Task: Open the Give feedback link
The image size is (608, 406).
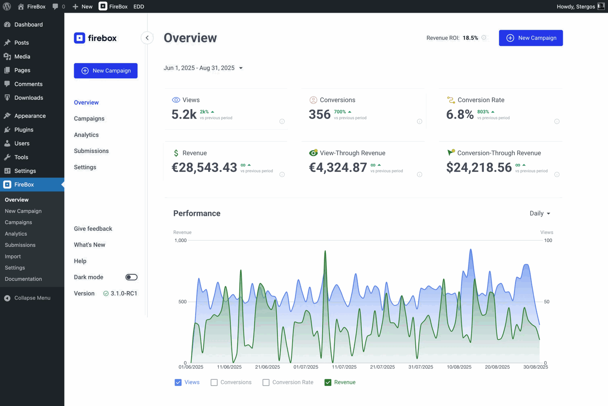Action: point(93,228)
